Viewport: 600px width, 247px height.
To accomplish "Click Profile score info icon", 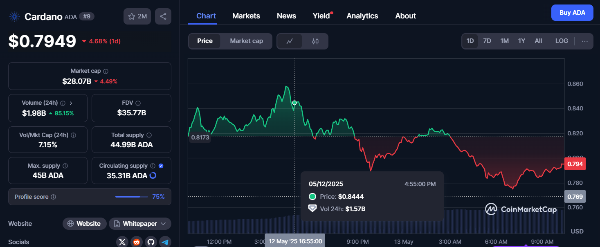I will [53, 197].
